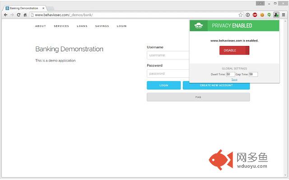Click the browser back arrow

point(5,15)
